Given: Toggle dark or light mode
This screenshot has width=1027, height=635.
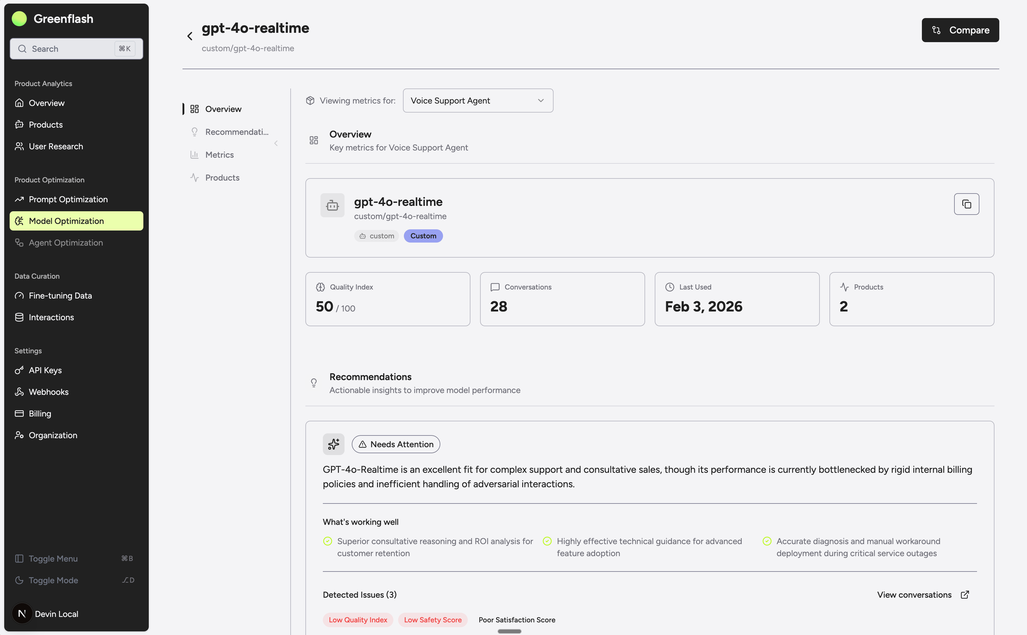Looking at the screenshot, I should click(76, 580).
